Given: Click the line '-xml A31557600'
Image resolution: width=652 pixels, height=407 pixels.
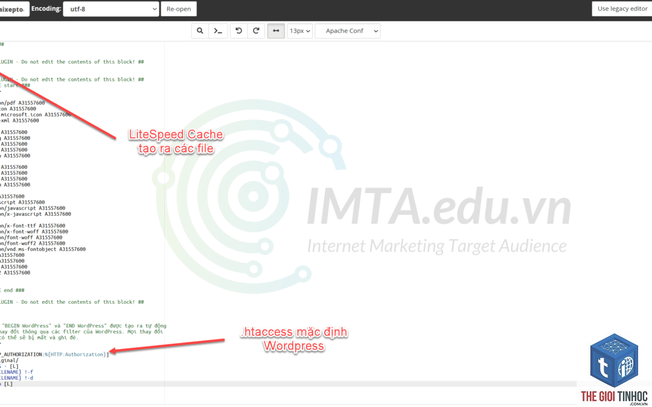Looking at the screenshot, I should click(x=19, y=121).
